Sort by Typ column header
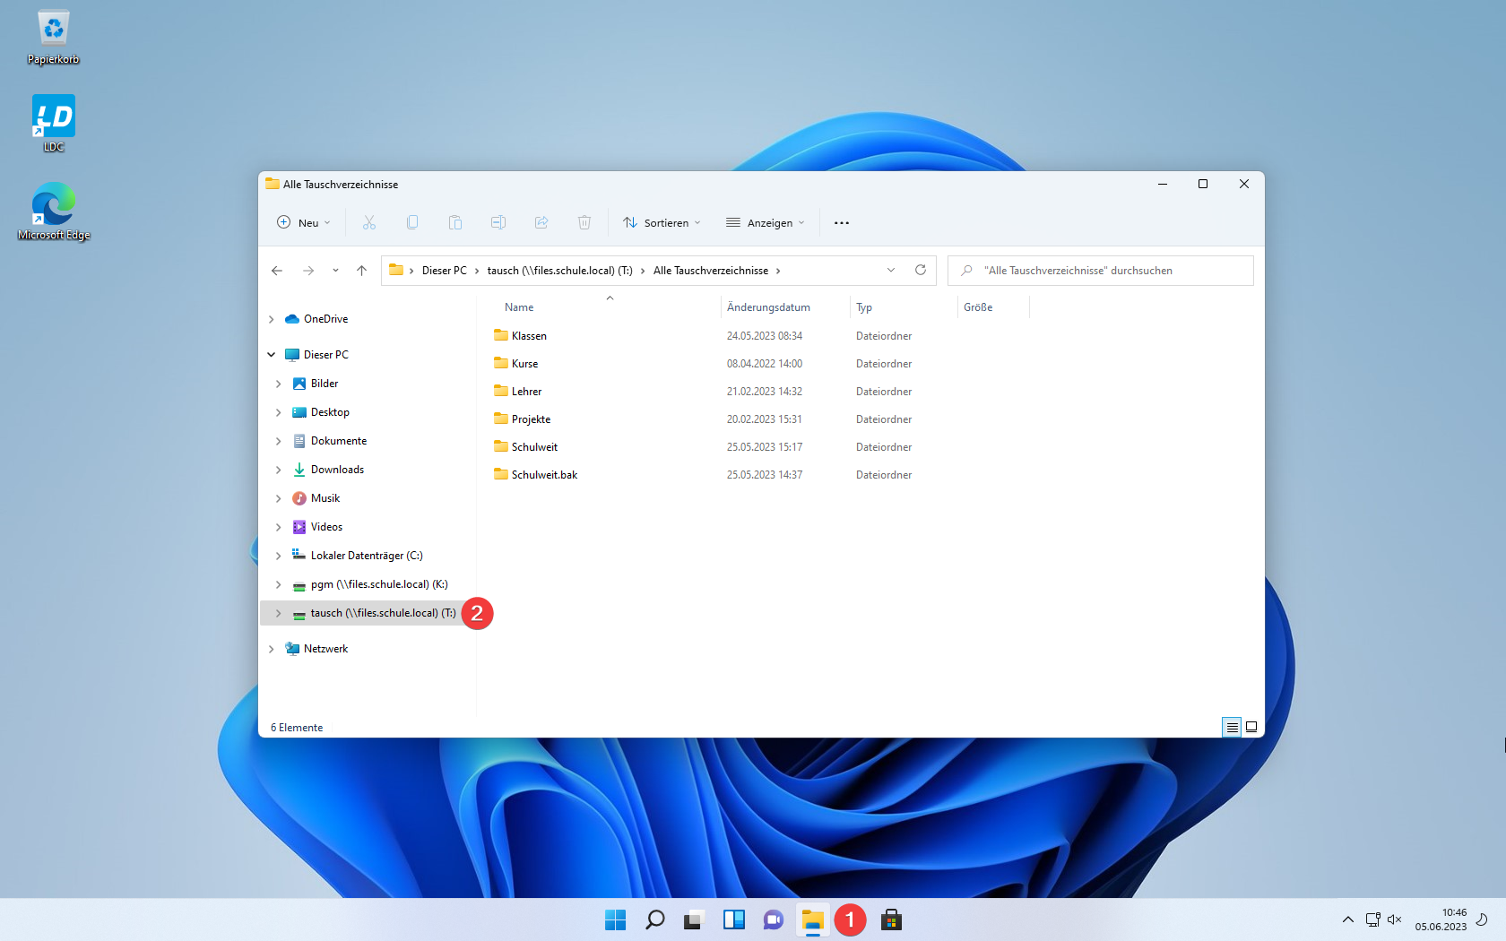The height and width of the screenshot is (941, 1506). click(864, 307)
